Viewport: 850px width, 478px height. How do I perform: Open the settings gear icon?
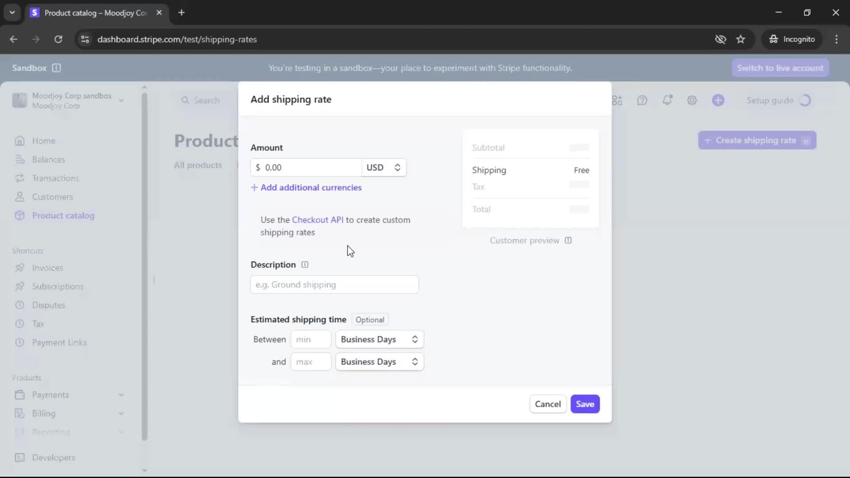tap(692, 100)
